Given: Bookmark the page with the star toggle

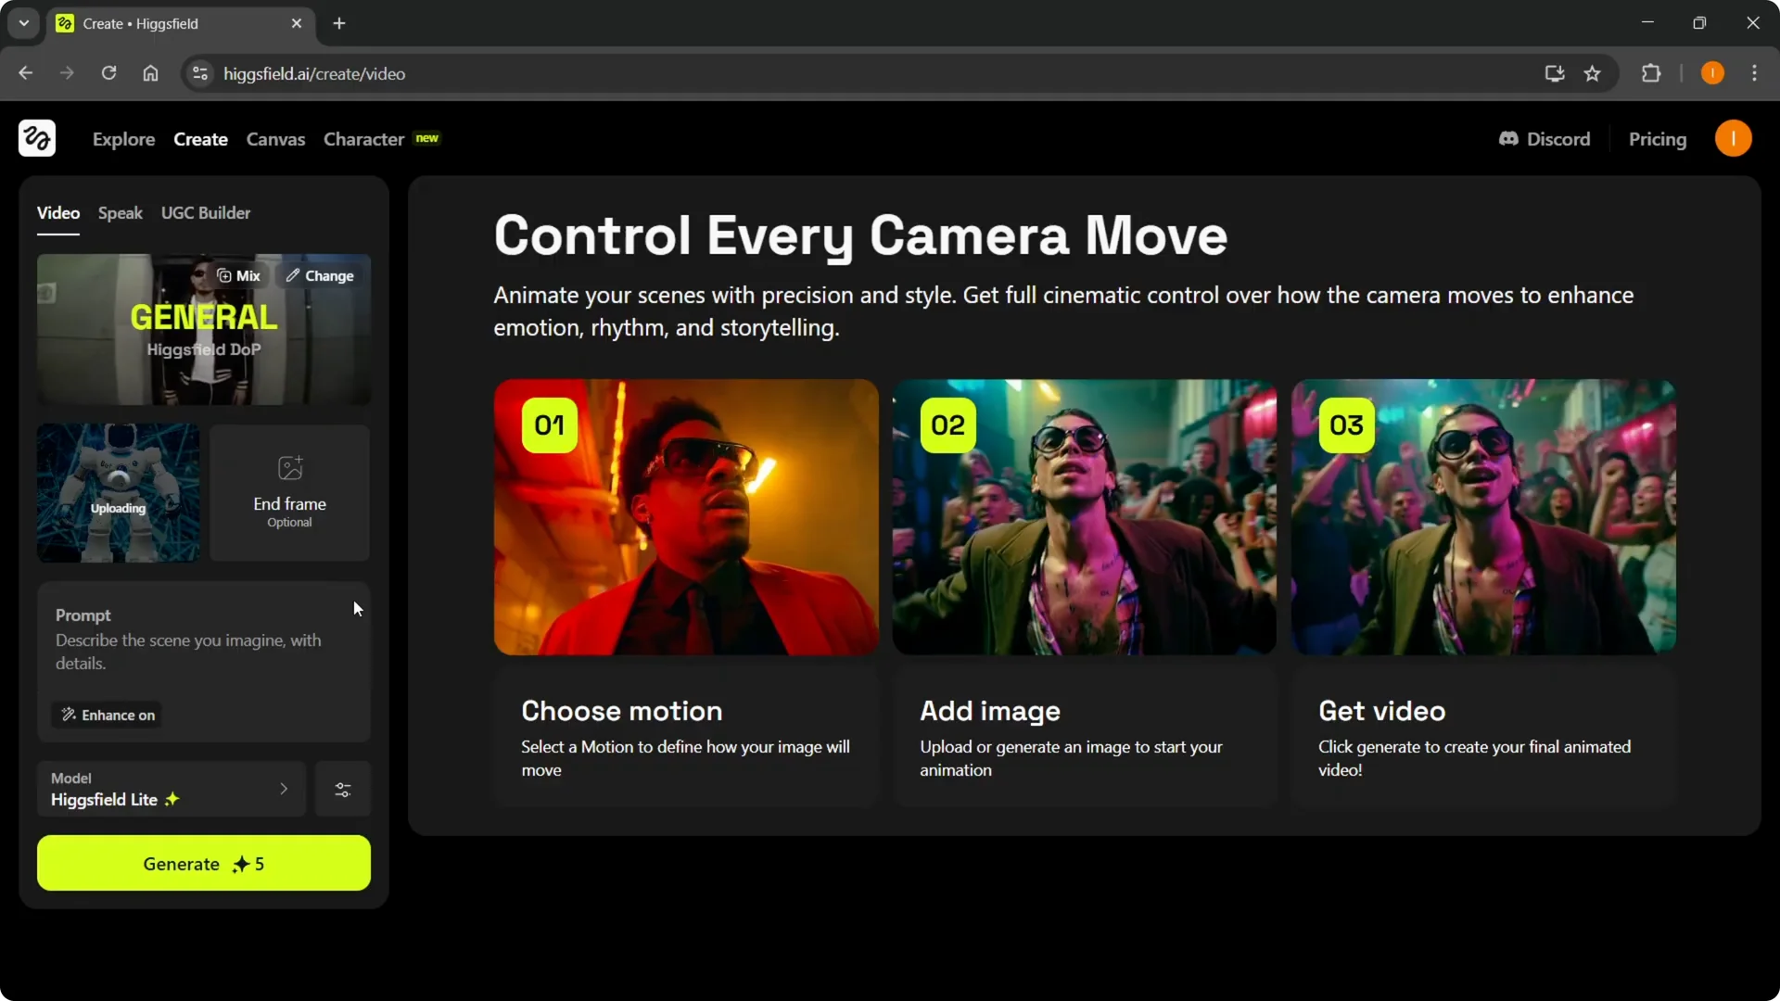Looking at the screenshot, I should 1594,73.
